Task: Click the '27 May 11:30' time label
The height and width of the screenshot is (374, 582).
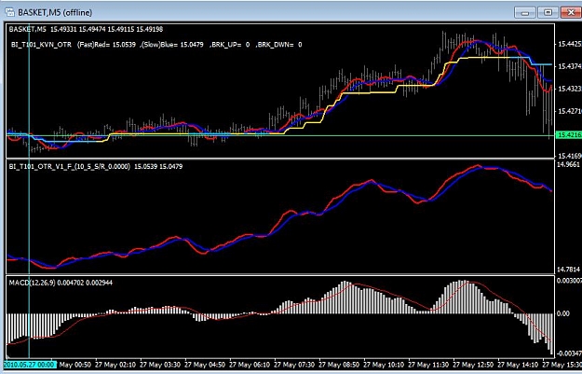Action: [x=430, y=365]
